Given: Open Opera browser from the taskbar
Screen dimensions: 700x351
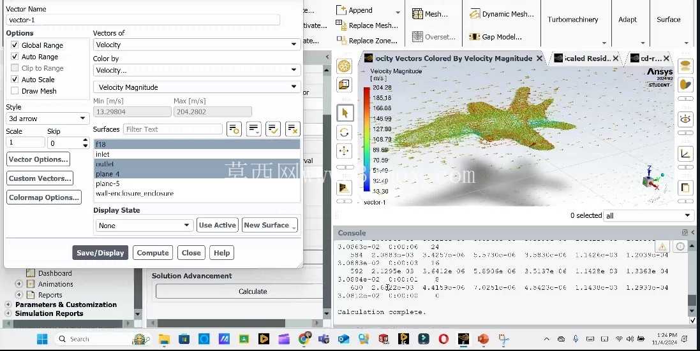Looking at the screenshot, I should pos(443,339).
